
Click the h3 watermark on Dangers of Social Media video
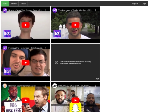click(x=57, y=34)
